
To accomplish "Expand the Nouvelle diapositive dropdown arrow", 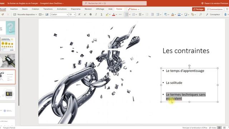I will (36, 14).
